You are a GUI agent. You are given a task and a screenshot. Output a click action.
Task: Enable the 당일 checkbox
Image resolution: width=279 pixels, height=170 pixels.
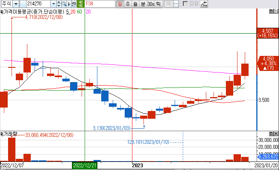(x=185, y=4)
